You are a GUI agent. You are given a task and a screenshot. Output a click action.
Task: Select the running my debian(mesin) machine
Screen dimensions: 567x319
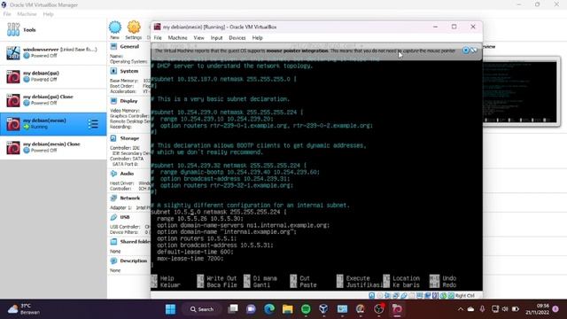pos(53,124)
